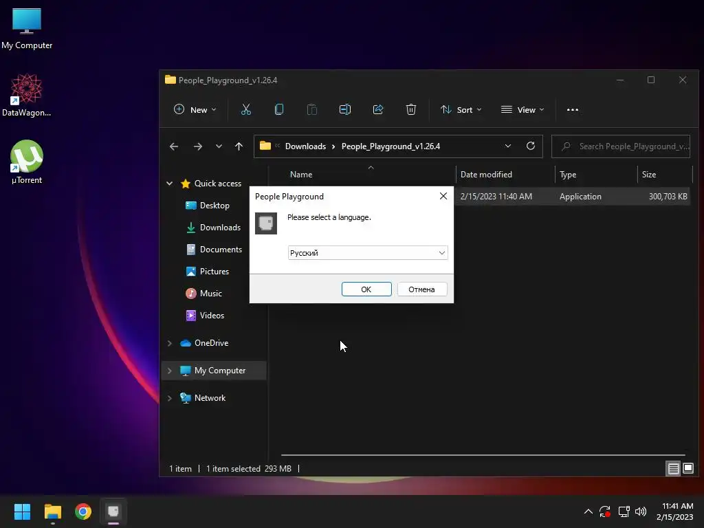Click the Paste clipboard icon
The width and height of the screenshot is (704, 528).
312,109
